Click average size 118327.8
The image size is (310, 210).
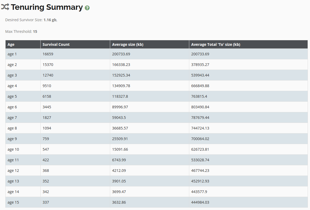click(120, 97)
